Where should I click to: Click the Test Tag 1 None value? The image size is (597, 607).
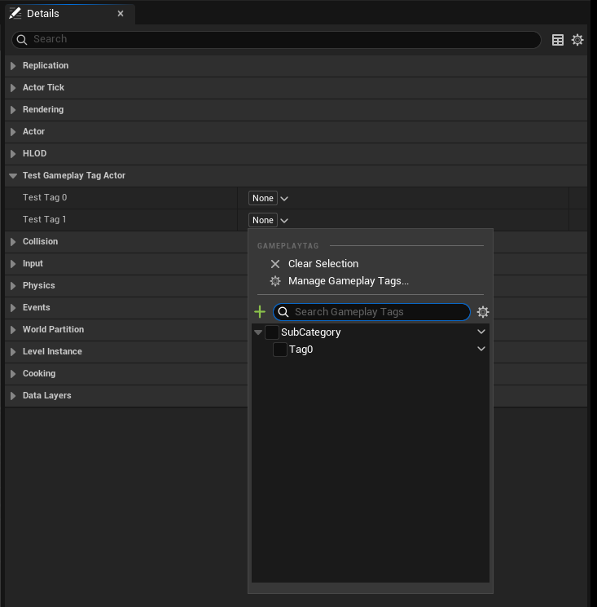(263, 220)
